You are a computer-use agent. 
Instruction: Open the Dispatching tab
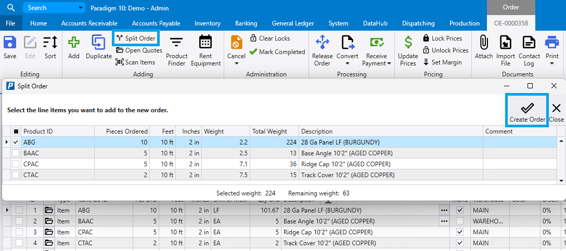418,23
